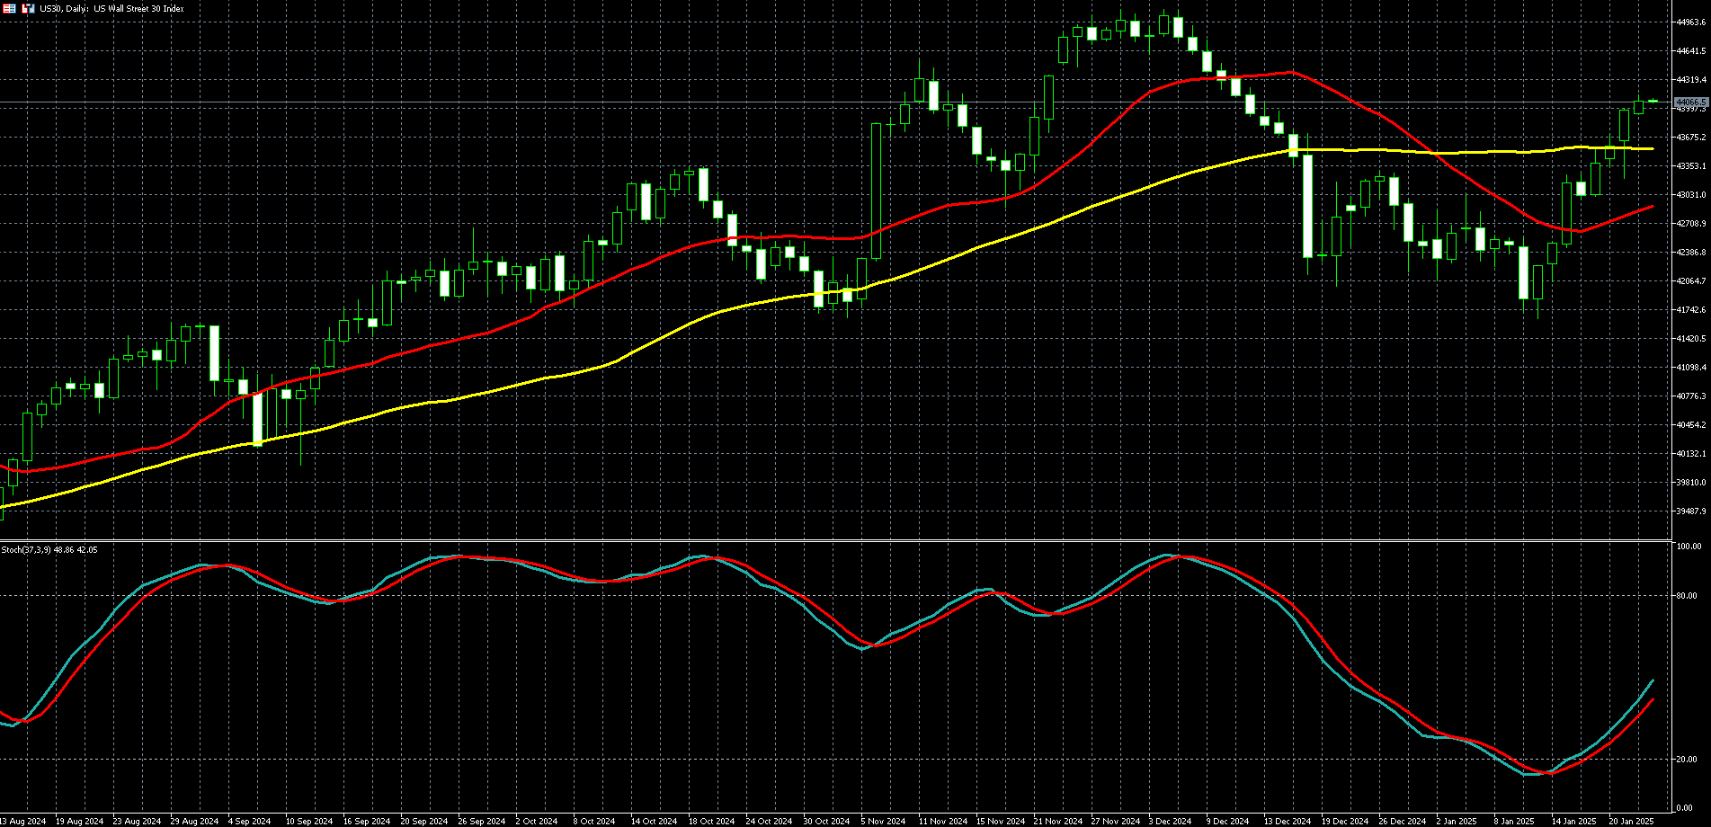Click the 41420.5 price axis label

[1691, 339]
